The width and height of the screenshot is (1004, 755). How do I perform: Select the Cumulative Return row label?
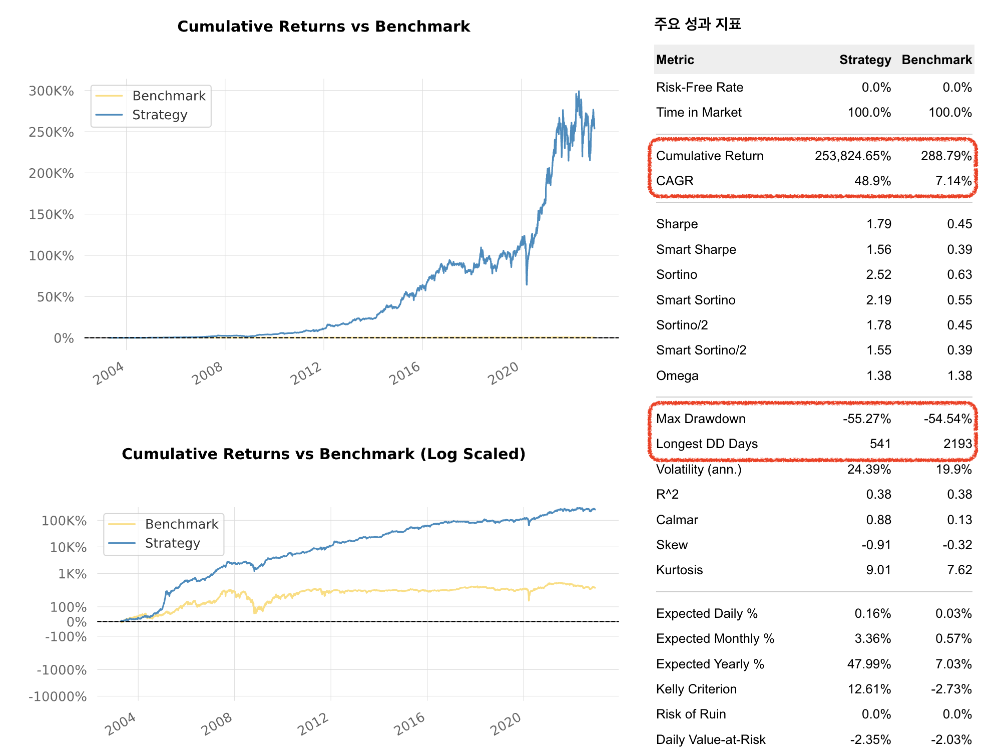[709, 156]
